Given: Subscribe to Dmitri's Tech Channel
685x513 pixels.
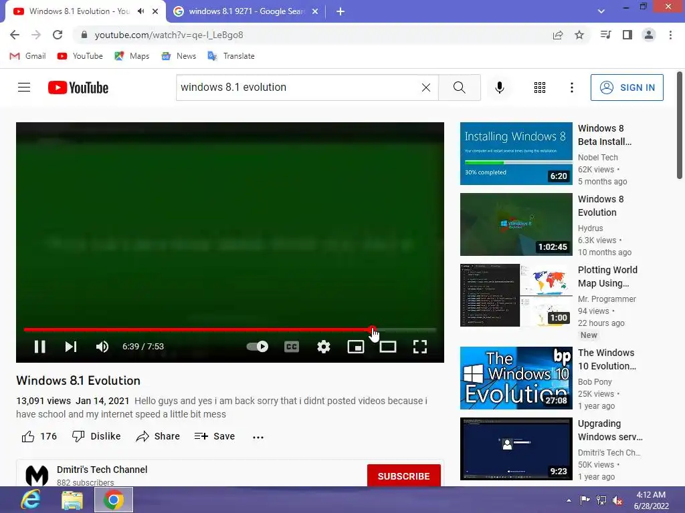Looking at the screenshot, I should point(403,476).
